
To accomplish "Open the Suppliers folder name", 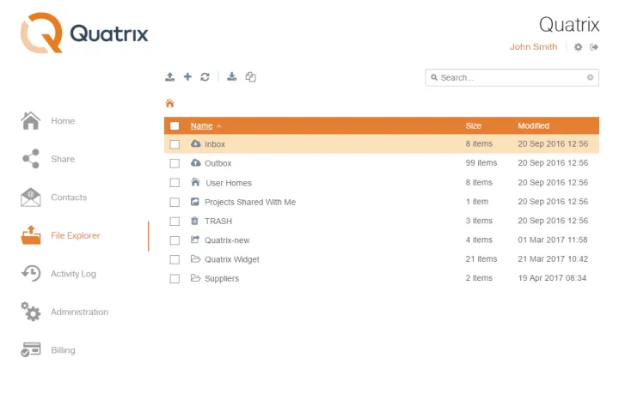I will (222, 278).
